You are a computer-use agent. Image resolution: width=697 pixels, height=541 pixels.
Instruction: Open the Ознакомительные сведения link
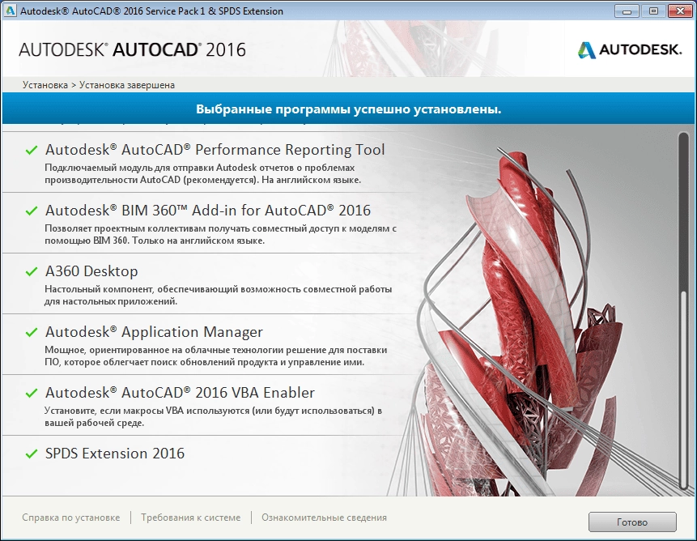(324, 518)
